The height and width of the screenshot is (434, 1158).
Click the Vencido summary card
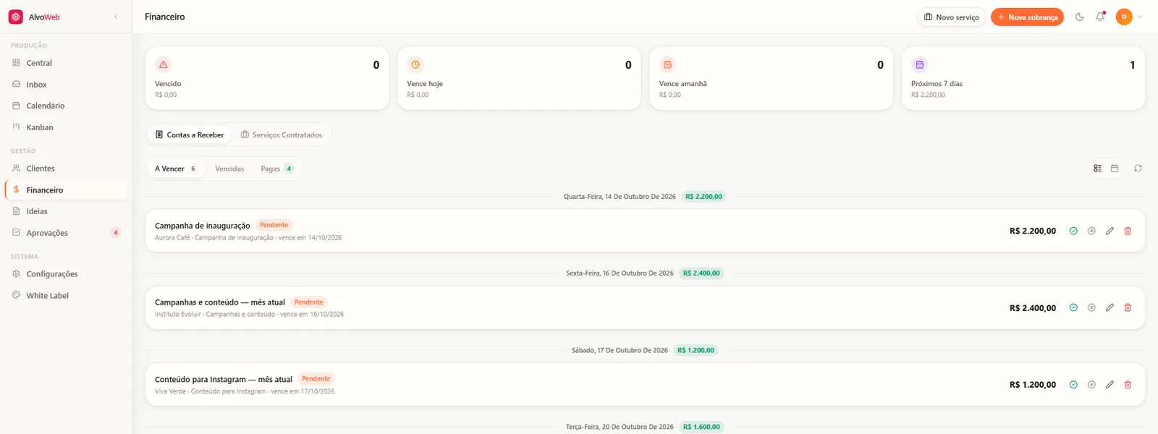[x=267, y=78]
